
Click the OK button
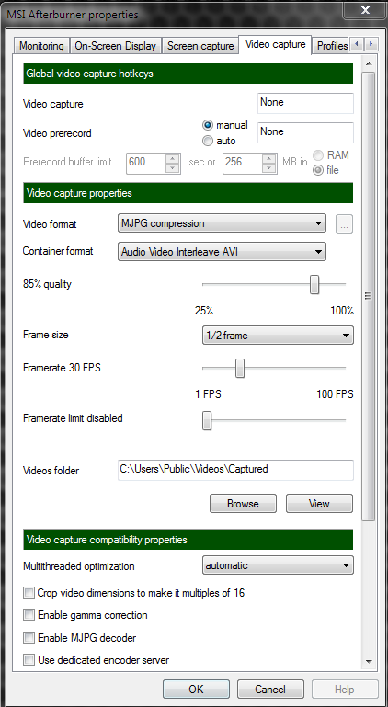pyautogui.click(x=196, y=690)
